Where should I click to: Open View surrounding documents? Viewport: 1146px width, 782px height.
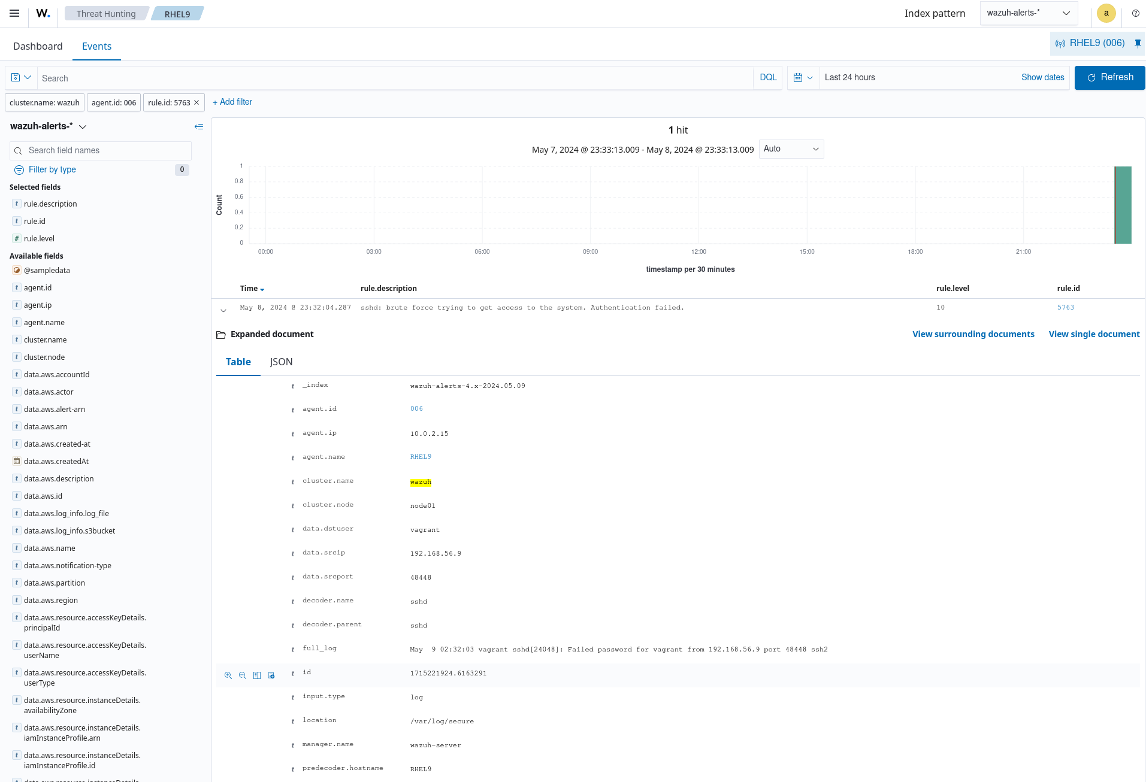pyautogui.click(x=973, y=334)
